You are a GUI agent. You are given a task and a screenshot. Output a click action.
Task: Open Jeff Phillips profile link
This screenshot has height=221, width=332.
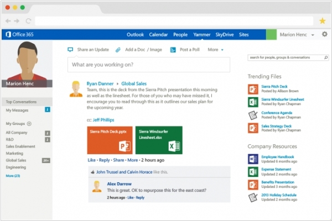coord(103,120)
